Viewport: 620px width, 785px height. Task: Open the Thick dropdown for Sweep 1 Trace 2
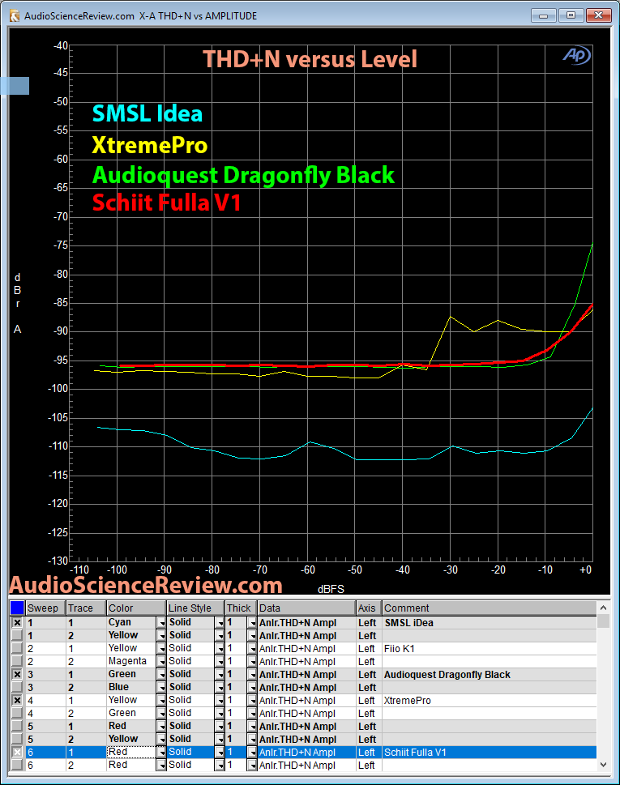(252, 636)
